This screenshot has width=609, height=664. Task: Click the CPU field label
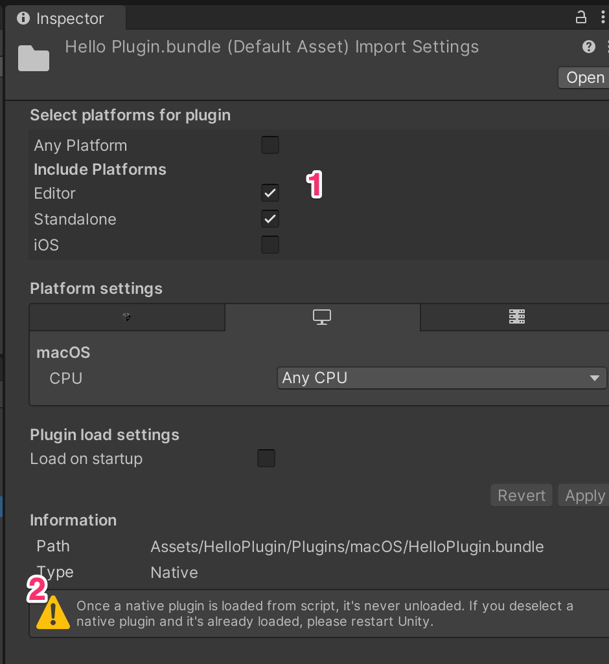pyautogui.click(x=65, y=378)
